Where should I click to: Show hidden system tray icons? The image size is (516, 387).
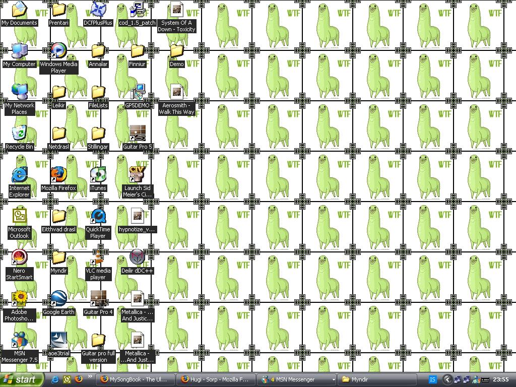(447, 380)
